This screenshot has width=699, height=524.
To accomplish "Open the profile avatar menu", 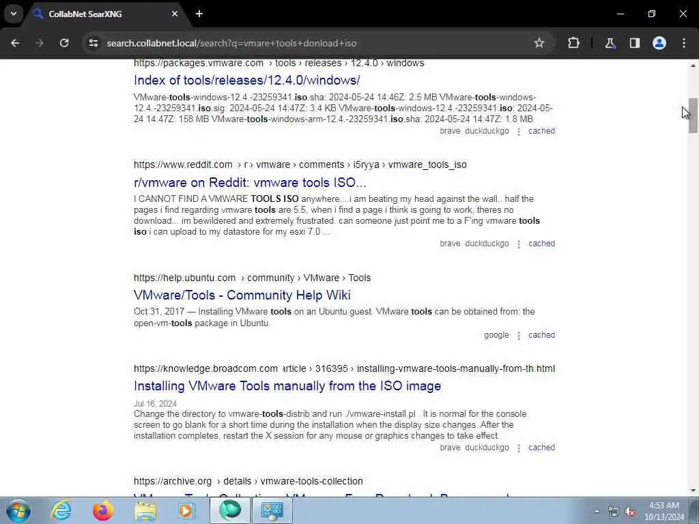I will 659,43.
